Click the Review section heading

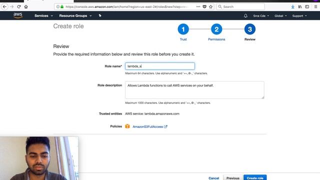61,46
